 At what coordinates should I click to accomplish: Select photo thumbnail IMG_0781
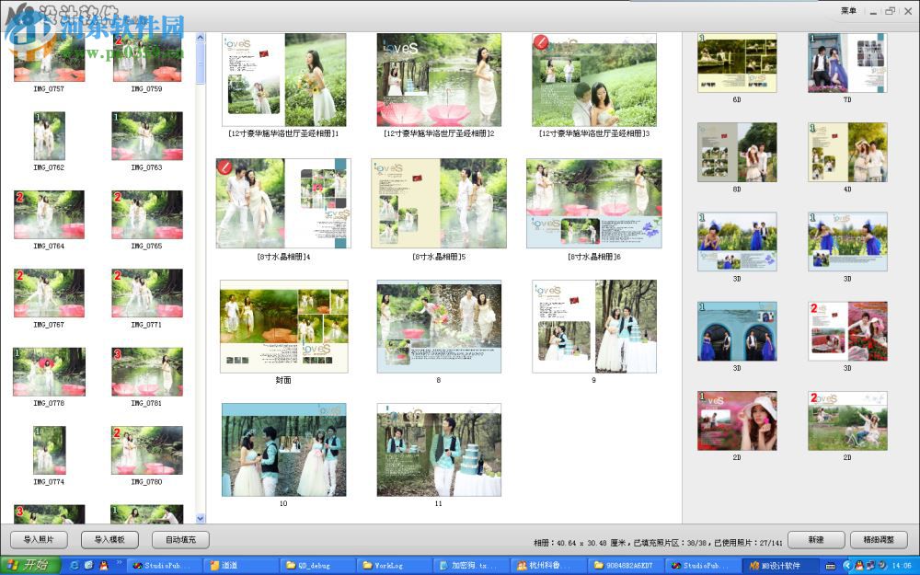click(146, 372)
